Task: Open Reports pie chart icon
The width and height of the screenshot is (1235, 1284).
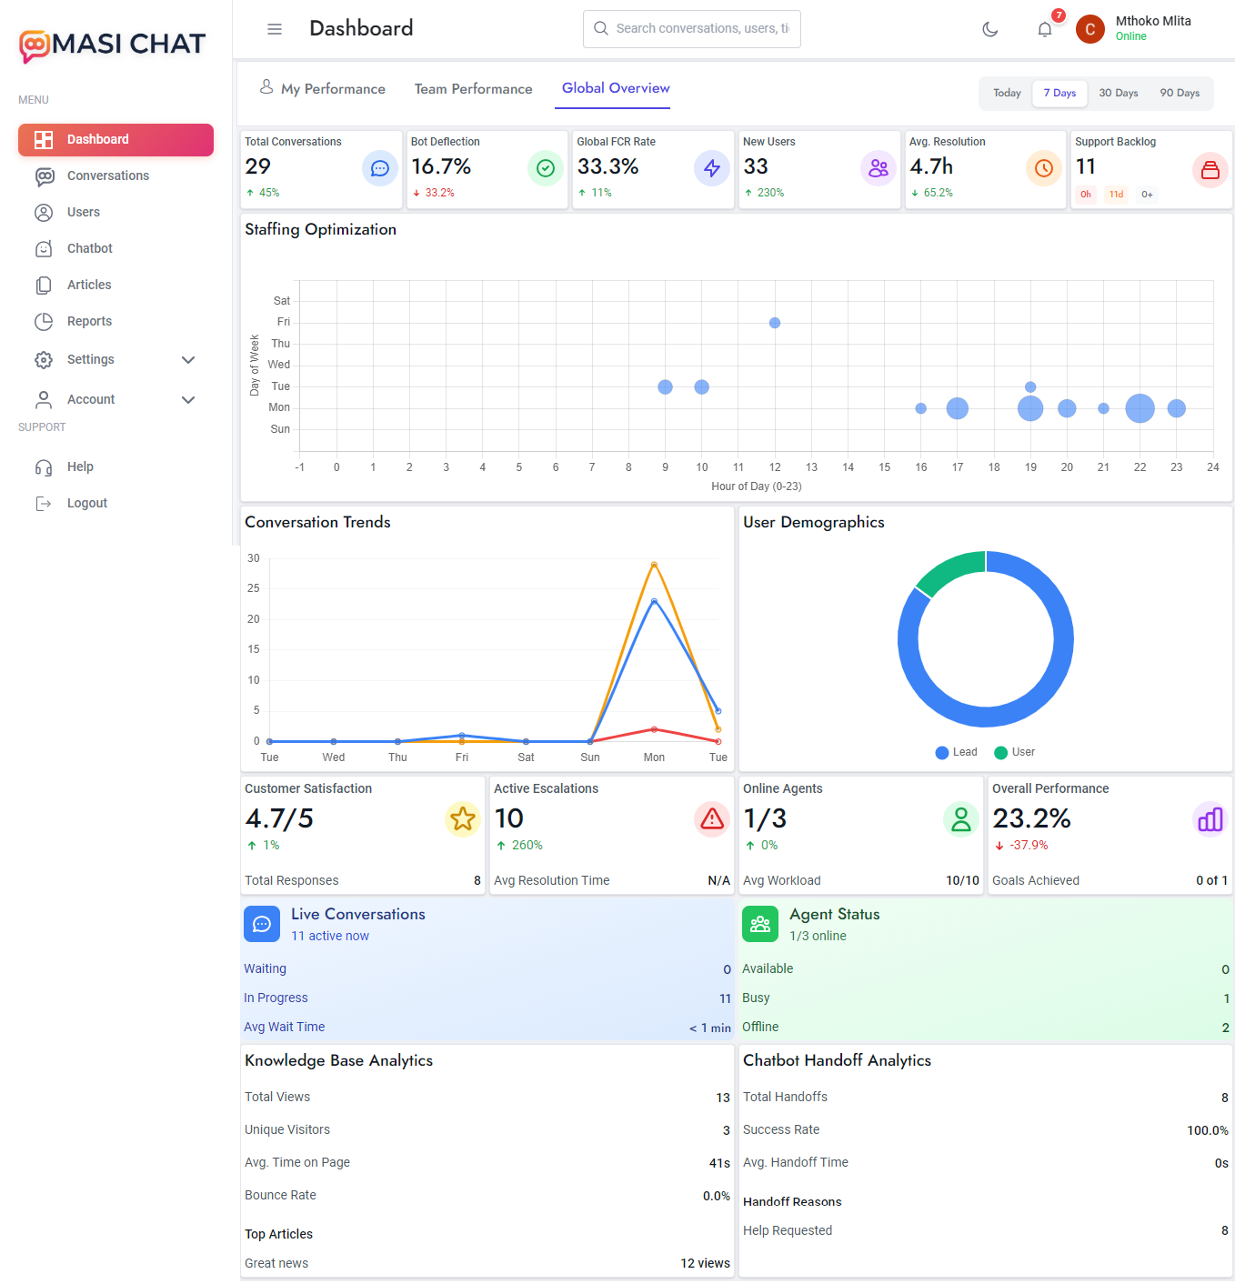Action: [x=44, y=321]
